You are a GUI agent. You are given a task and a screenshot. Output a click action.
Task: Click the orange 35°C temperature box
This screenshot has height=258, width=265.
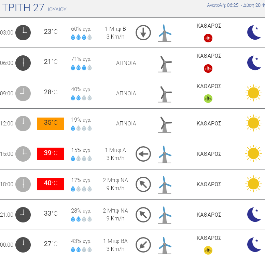51,123
